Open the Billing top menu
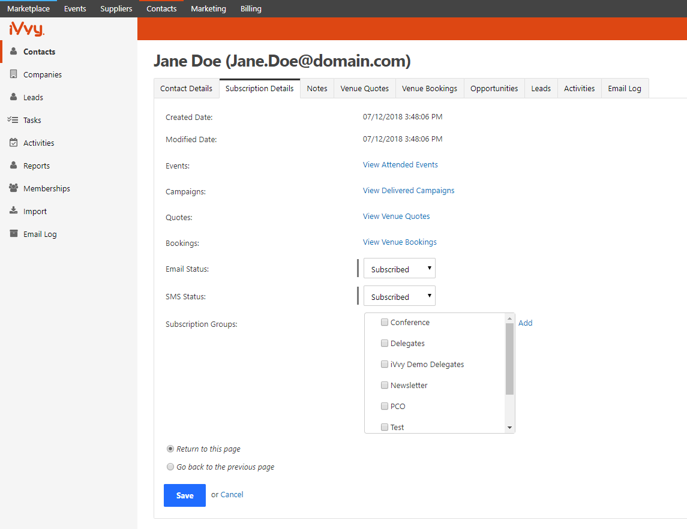687x529 pixels. 251,9
